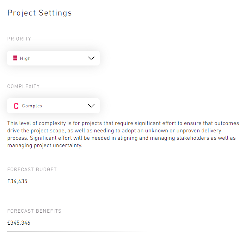The width and height of the screenshot is (246, 238).
Task: Click the COMPLEXITY section label
Action: tap(24, 86)
